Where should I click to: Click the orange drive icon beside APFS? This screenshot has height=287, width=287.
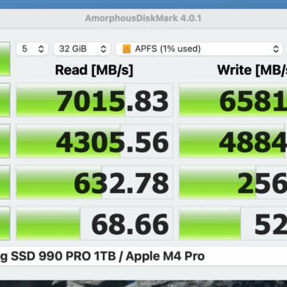tap(127, 49)
